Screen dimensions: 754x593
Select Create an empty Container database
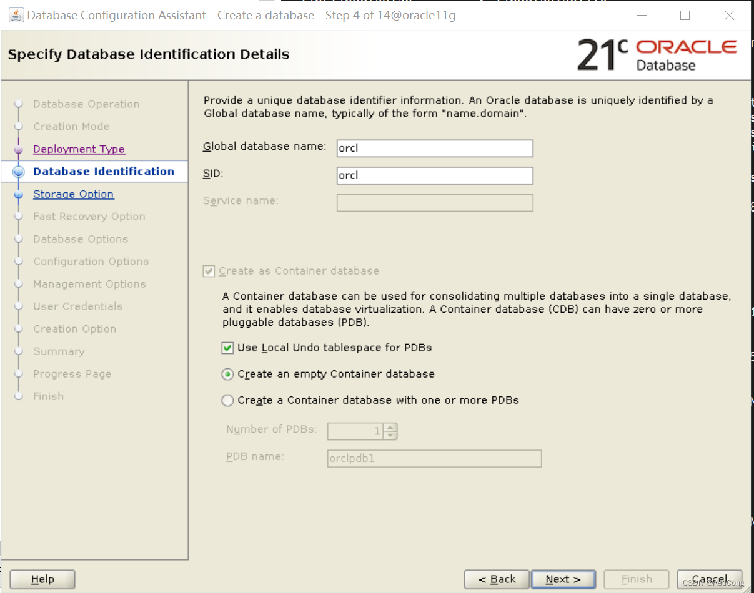228,375
